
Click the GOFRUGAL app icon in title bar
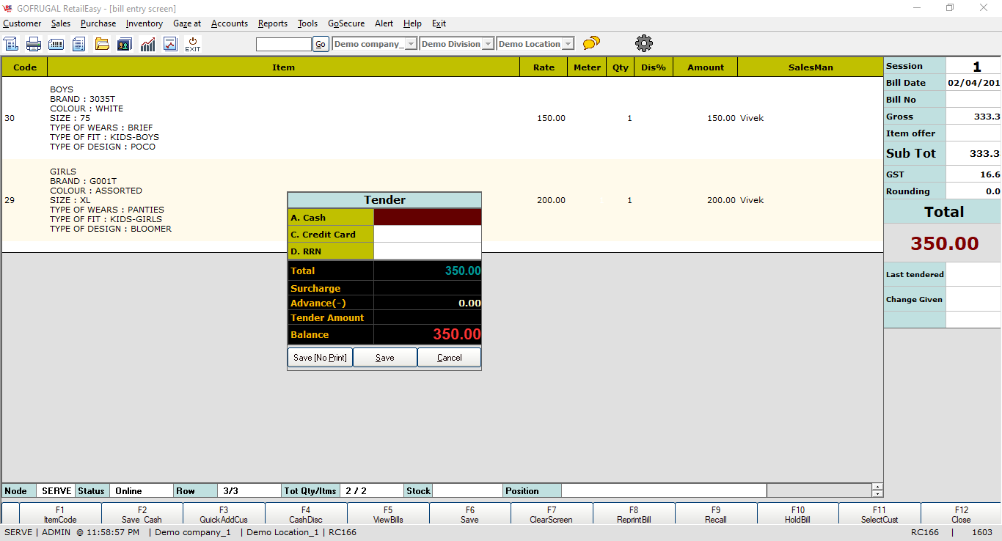click(x=8, y=8)
